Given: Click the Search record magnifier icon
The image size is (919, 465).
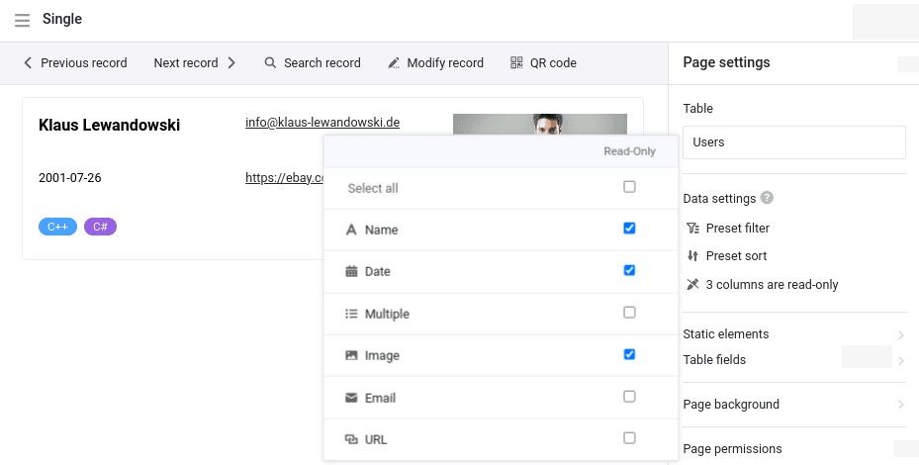Looking at the screenshot, I should [x=270, y=63].
